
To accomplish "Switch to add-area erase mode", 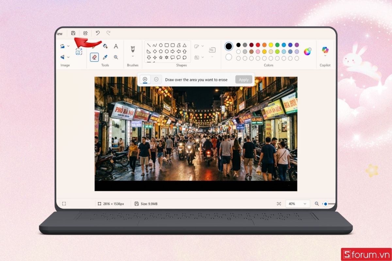I will point(145,79).
